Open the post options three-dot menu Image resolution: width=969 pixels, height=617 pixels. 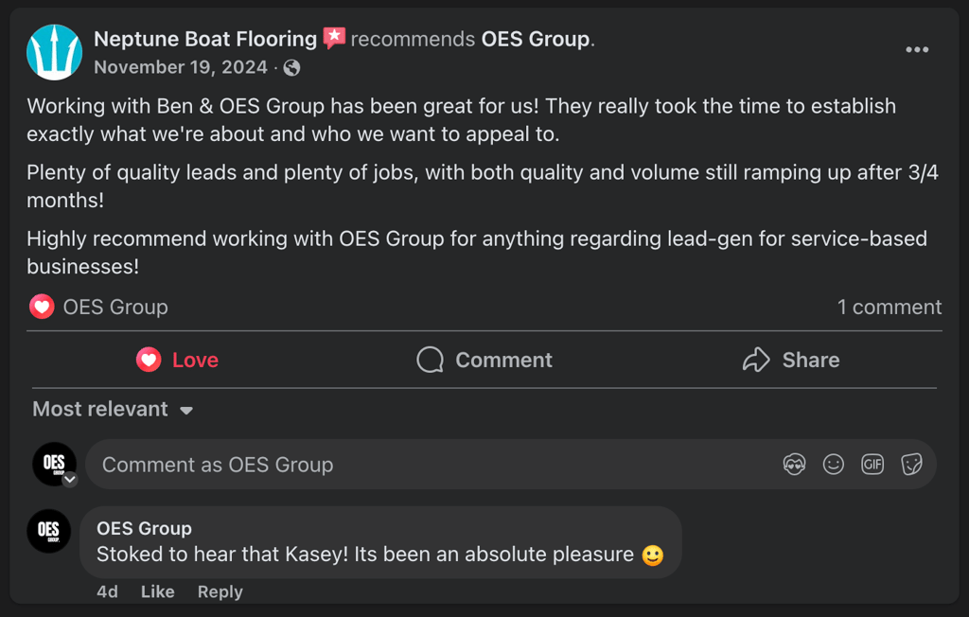point(916,50)
